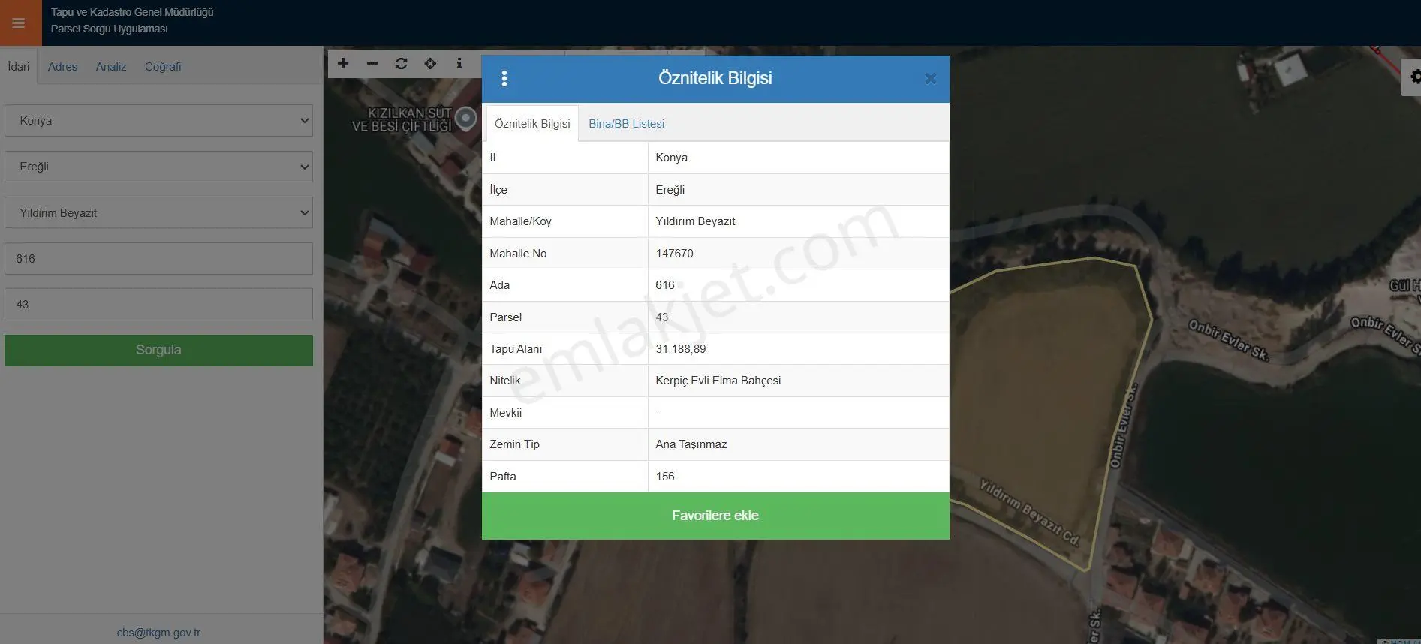Viewport: 1421px width, 644px height.
Task: Open the settings gear at right edge
Action: [1413, 77]
